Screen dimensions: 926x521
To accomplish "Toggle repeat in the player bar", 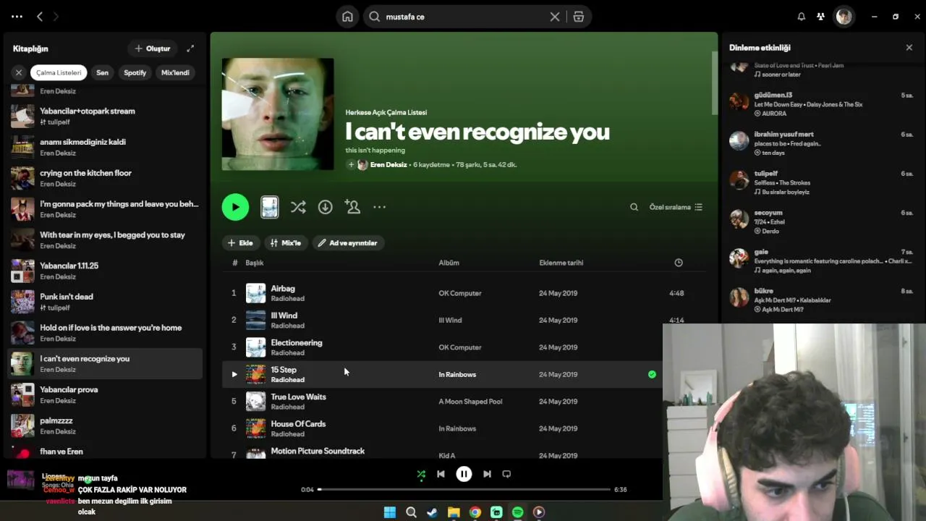I will (506, 474).
